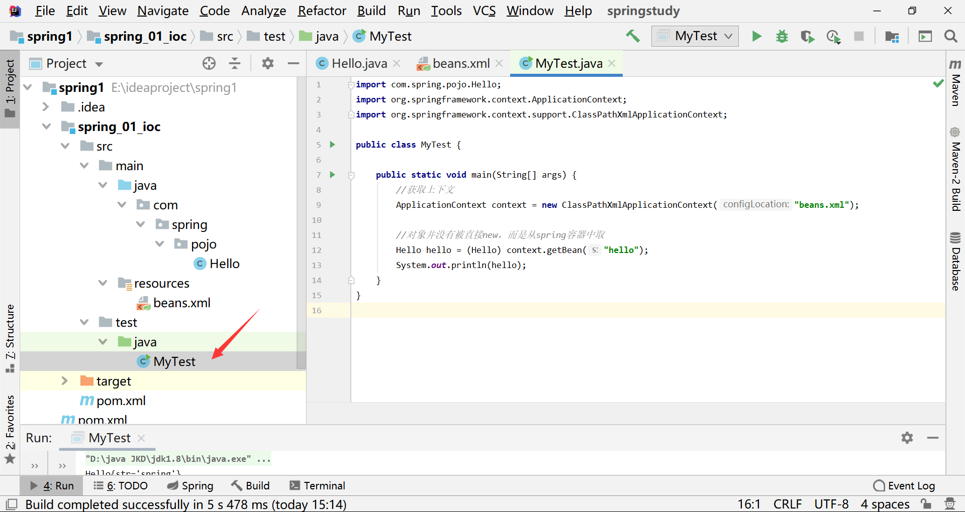Viewport: 965px width, 512px height.
Task: Toggle the Z: Structure side tab
Action: click(10, 338)
